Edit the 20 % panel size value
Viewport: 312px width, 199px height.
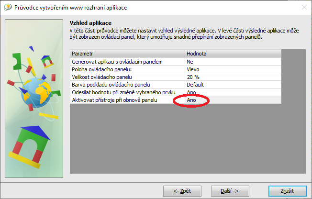tap(233, 77)
